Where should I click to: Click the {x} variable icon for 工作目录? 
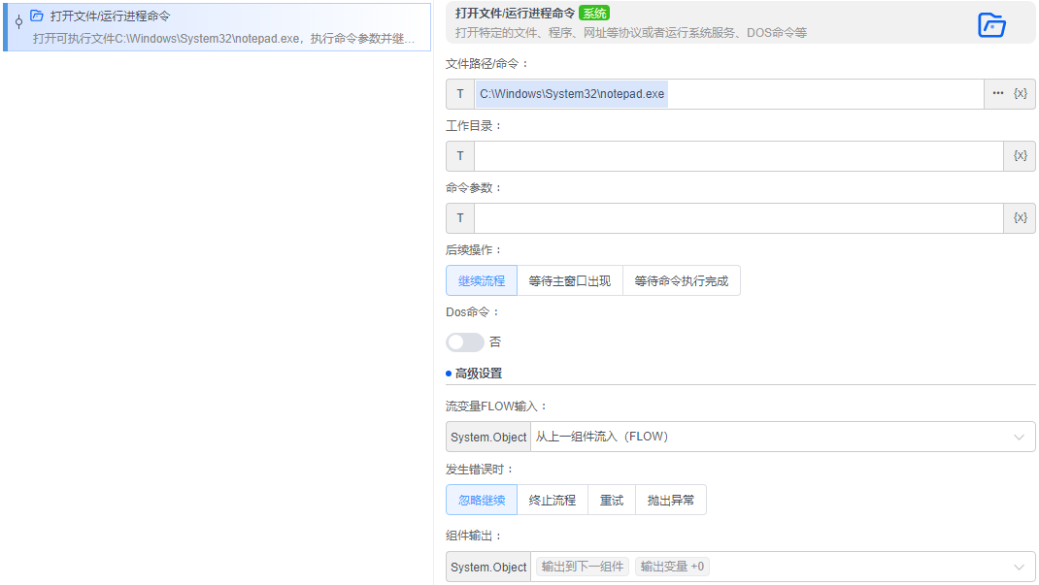coord(1020,155)
